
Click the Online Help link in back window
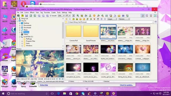coord(44,85)
